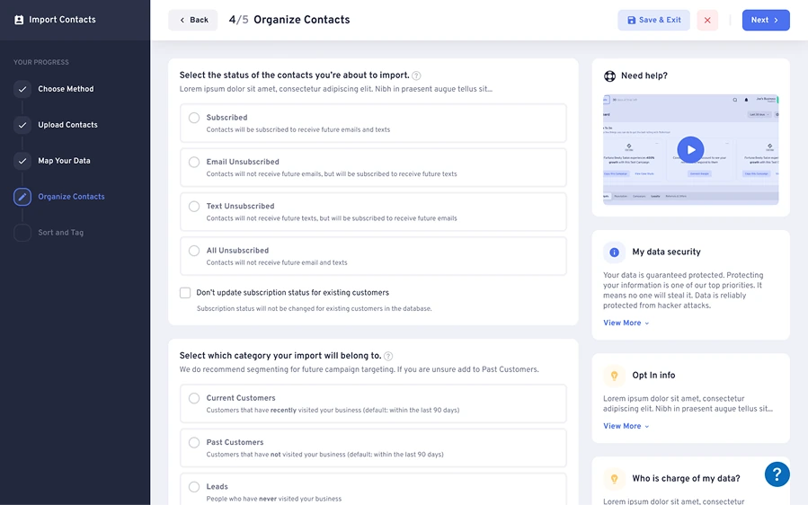Click the My data security card heading
808x505 pixels.
(666, 252)
